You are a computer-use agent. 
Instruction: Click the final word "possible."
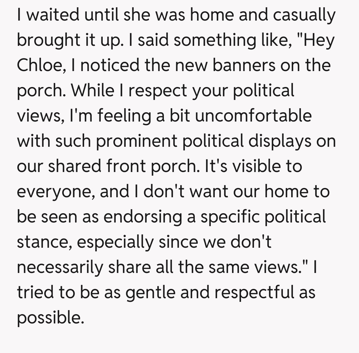click(49, 318)
